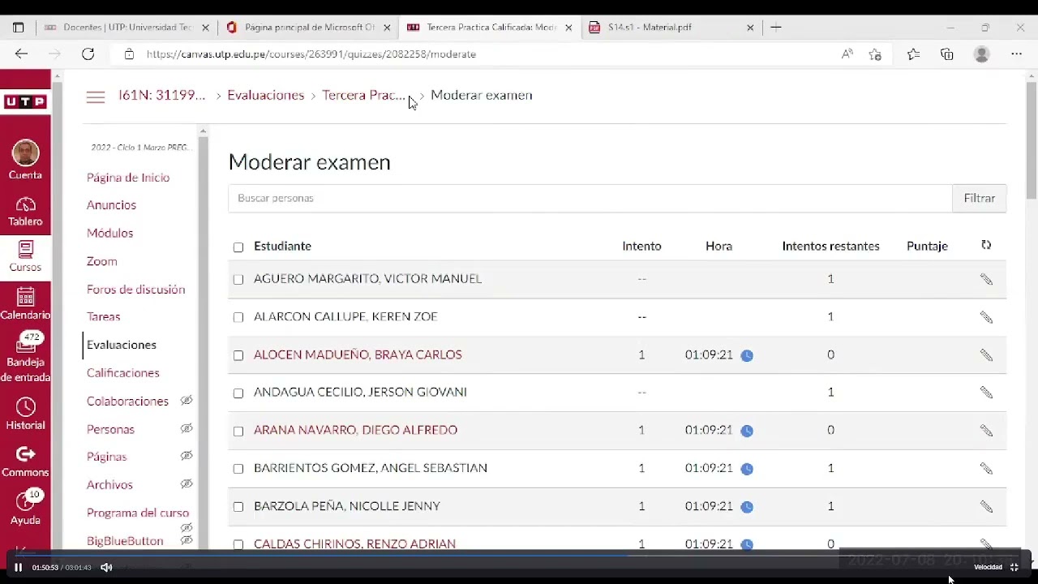Edit extensions for BARRIENTOS GOMEZ pencil icon
The image size is (1038, 584).
tap(986, 468)
